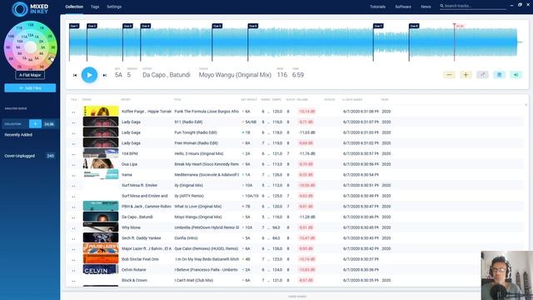The image size is (533, 300).
Task: Sort tracks by the Volume column header
Action: point(302,100)
